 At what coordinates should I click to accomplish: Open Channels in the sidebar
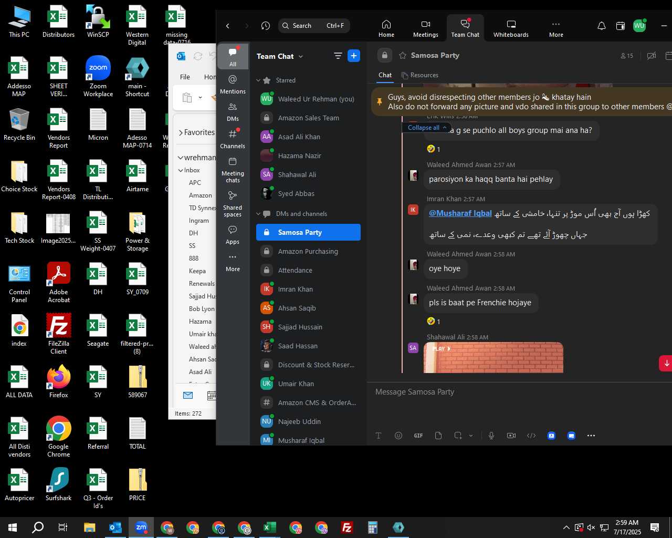click(x=233, y=139)
